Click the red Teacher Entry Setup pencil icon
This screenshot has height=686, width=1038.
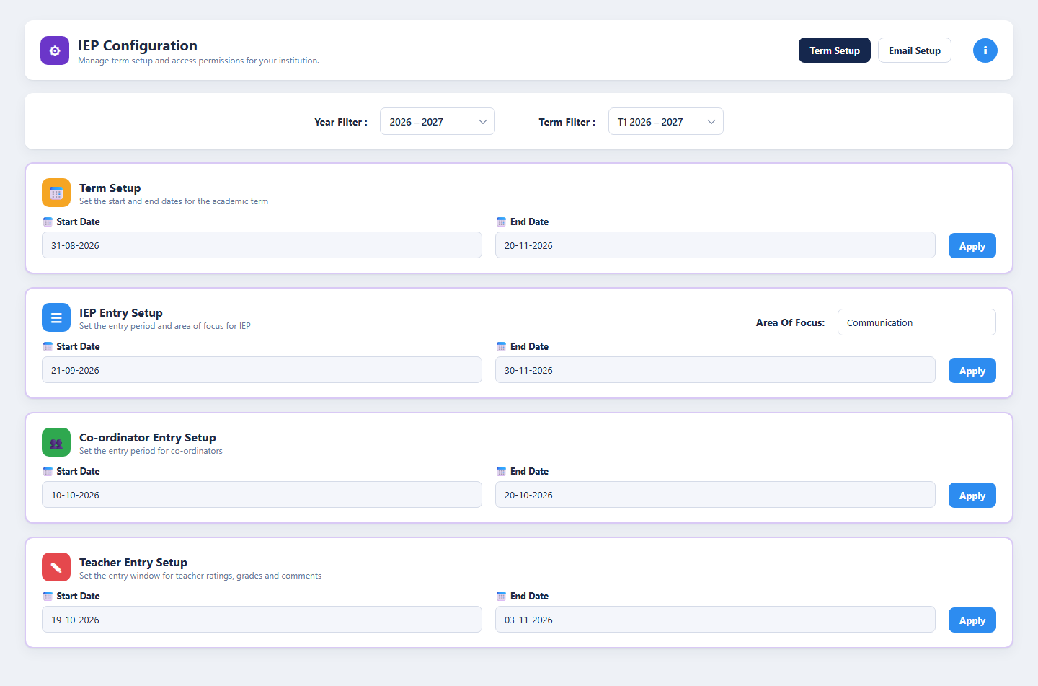coord(56,567)
